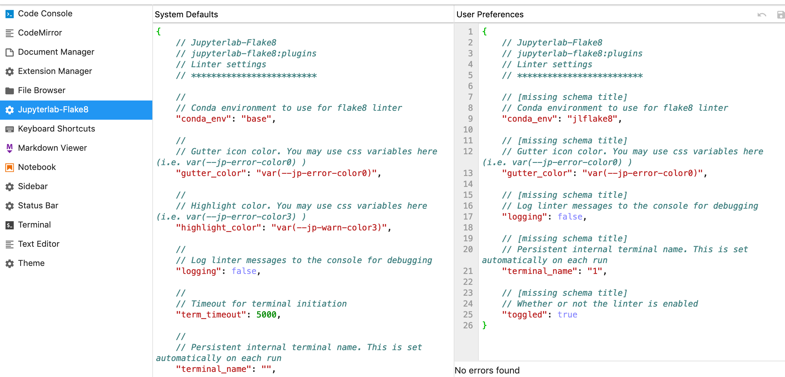
Task: Save the User Preferences settings
Action: (x=781, y=15)
